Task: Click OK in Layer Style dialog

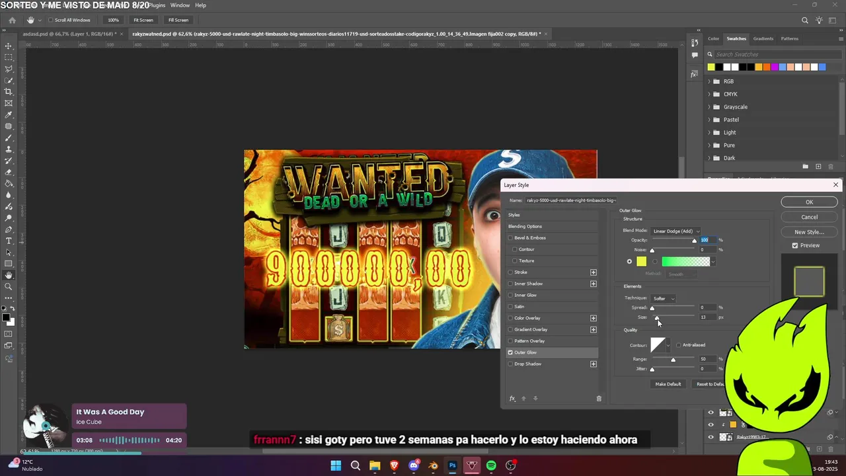Action: pyautogui.click(x=809, y=202)
